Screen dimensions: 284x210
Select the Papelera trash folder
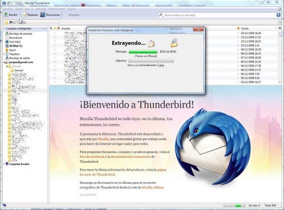click(12, 54)
